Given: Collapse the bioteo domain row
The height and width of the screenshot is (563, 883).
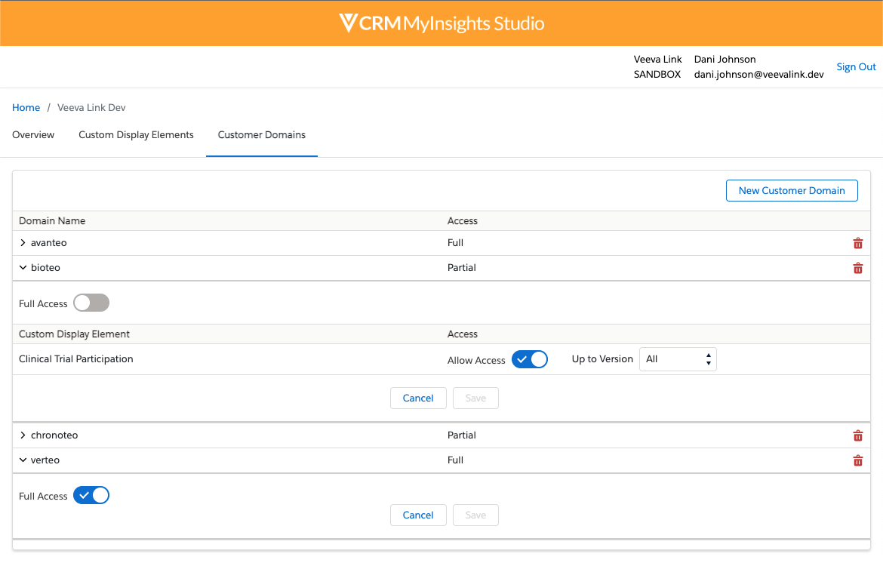Looking at the screenshot, I should pyautogui.click(x=23, y=268).
